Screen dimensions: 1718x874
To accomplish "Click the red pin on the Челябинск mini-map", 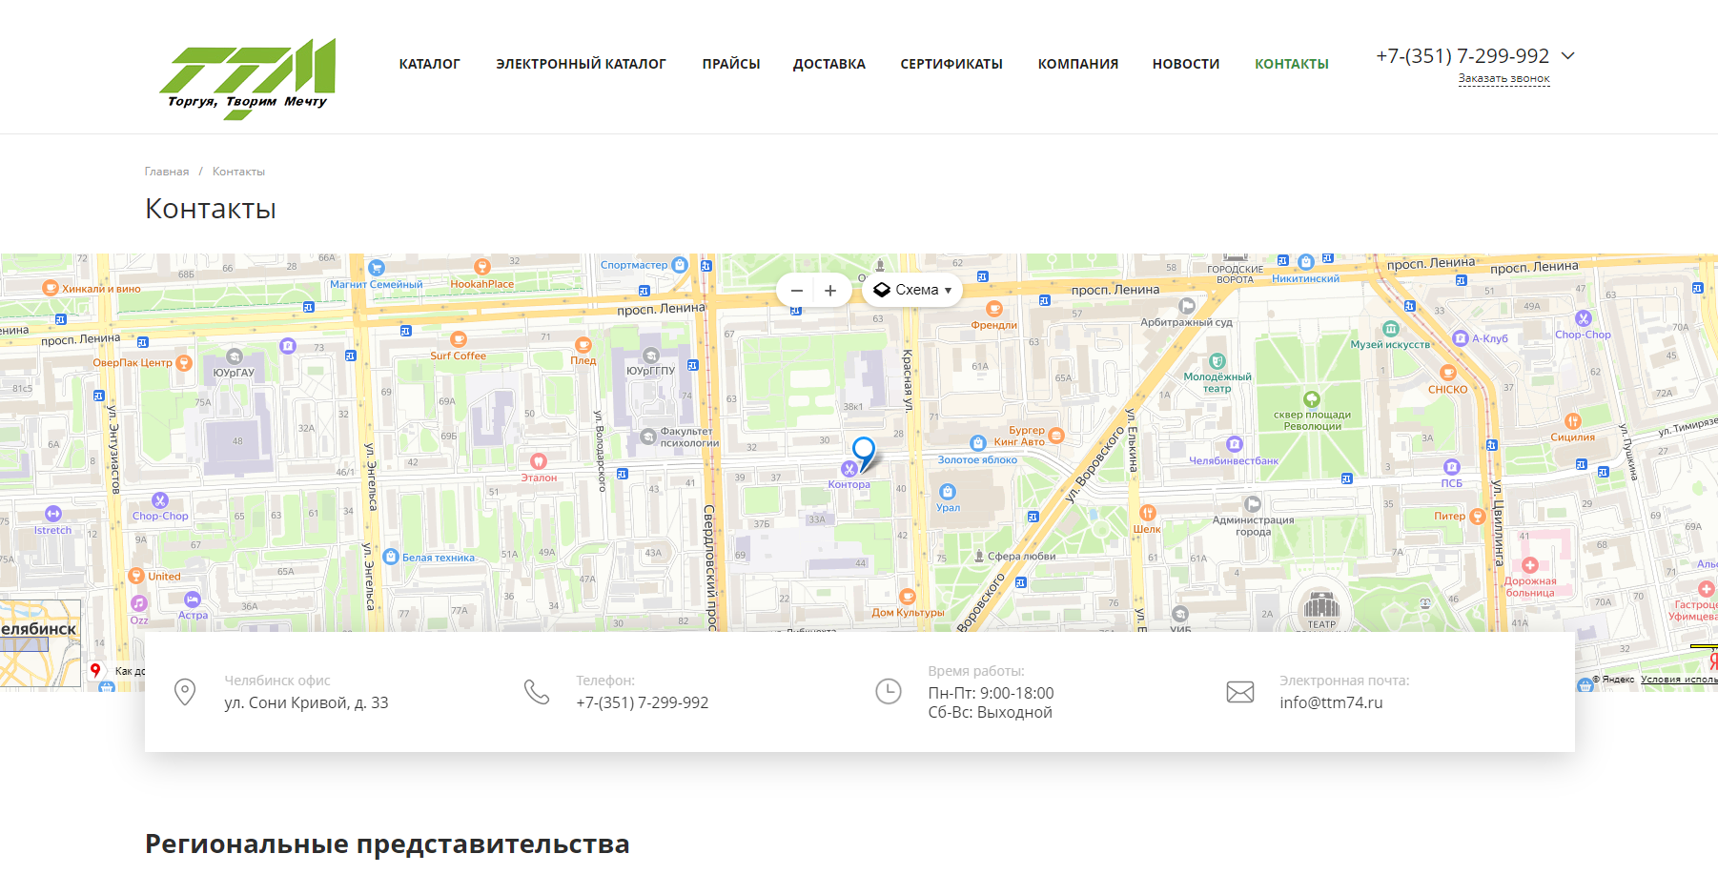I will (96, 670).
